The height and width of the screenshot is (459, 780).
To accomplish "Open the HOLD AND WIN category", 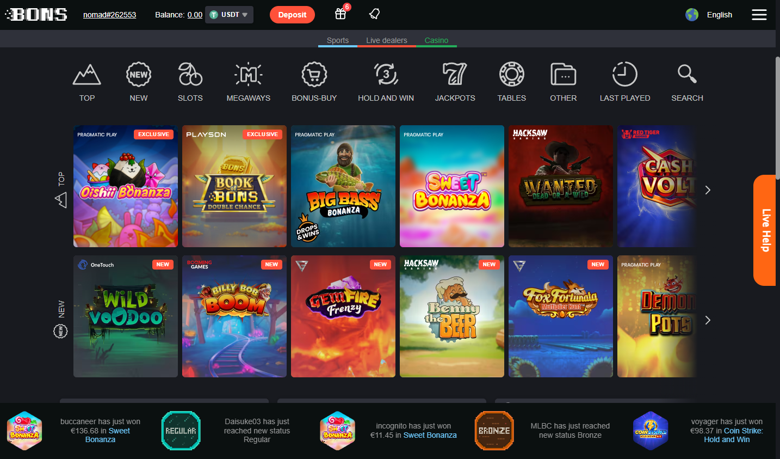I will (x=386, y=82).
